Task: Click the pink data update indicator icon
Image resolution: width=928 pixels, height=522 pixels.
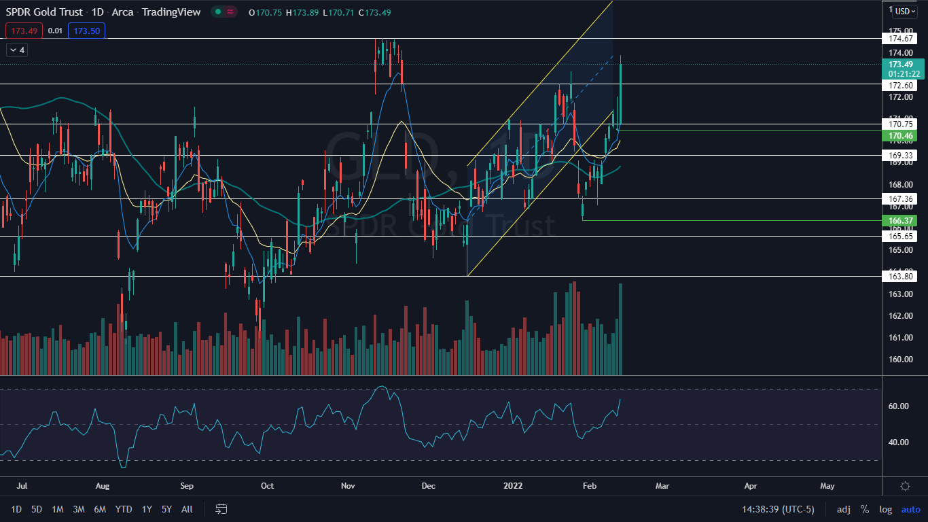Action: [x=231, y=12]
